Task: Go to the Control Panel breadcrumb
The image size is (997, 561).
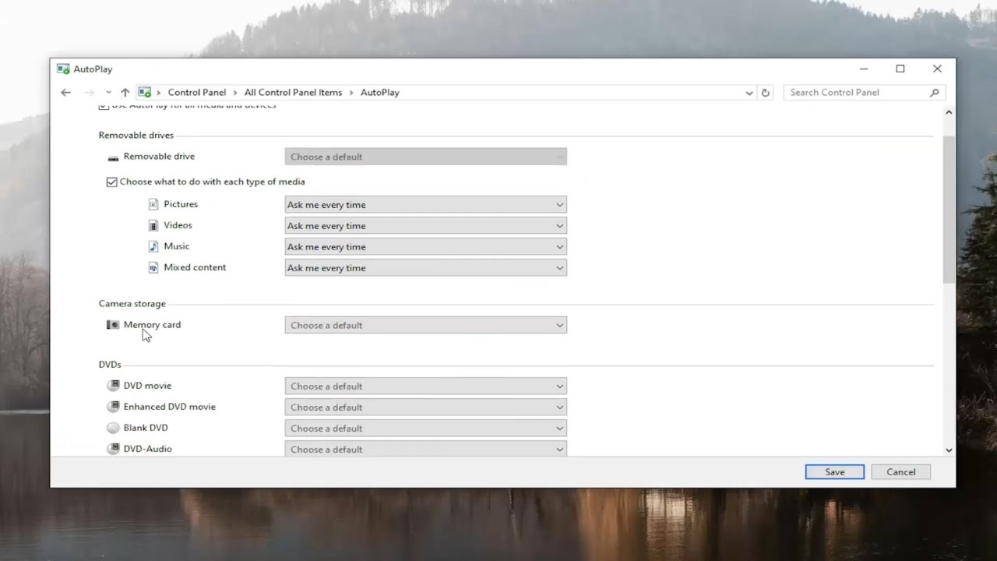Action: click(197, 92)
